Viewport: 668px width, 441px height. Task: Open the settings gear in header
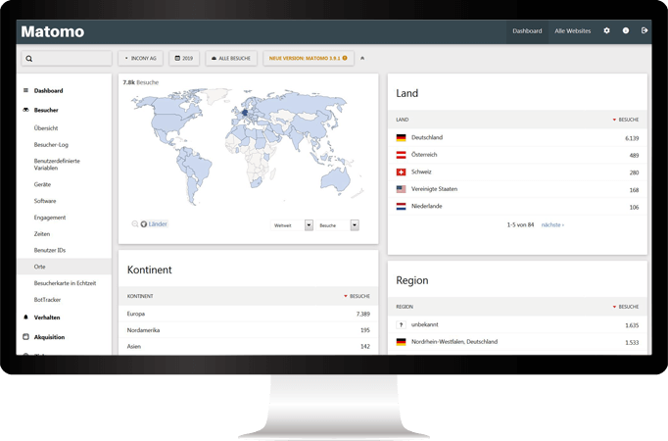tap(606, 30)
